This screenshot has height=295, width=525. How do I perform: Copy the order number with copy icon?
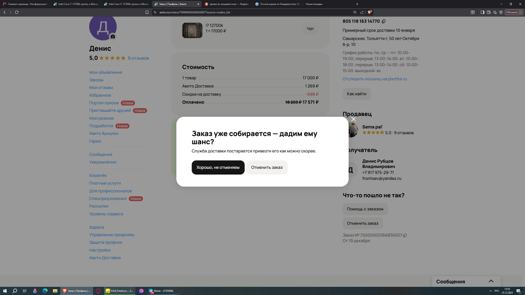coord(405,236)
